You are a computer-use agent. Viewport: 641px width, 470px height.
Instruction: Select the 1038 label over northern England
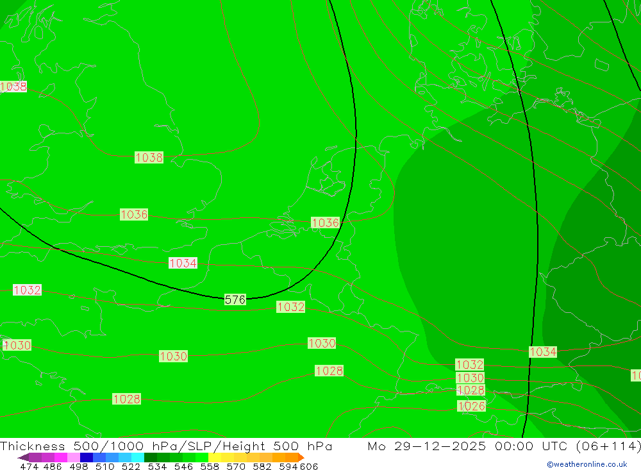pos(149,158)
